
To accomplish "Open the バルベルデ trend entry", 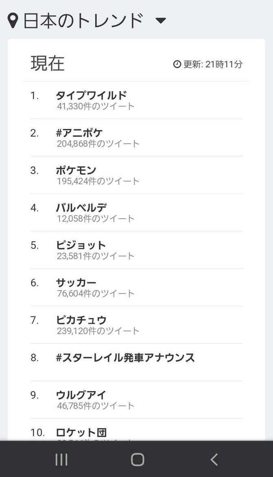I will (x=81, y=208).
